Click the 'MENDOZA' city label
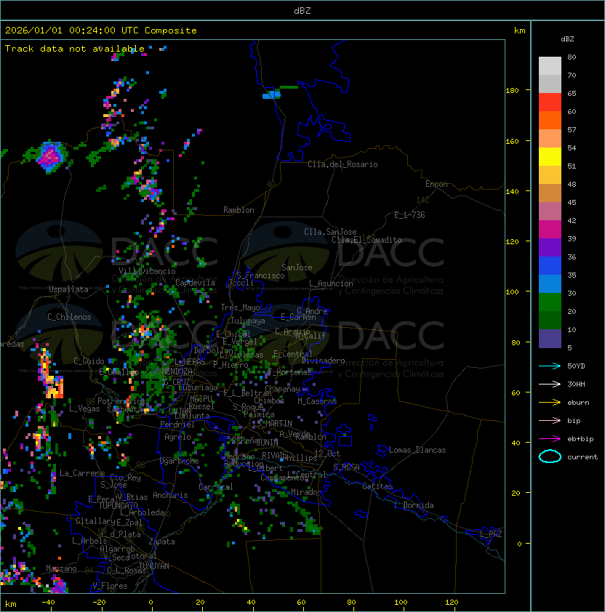This screenshot has width=605, height=612. pos(177,371)
